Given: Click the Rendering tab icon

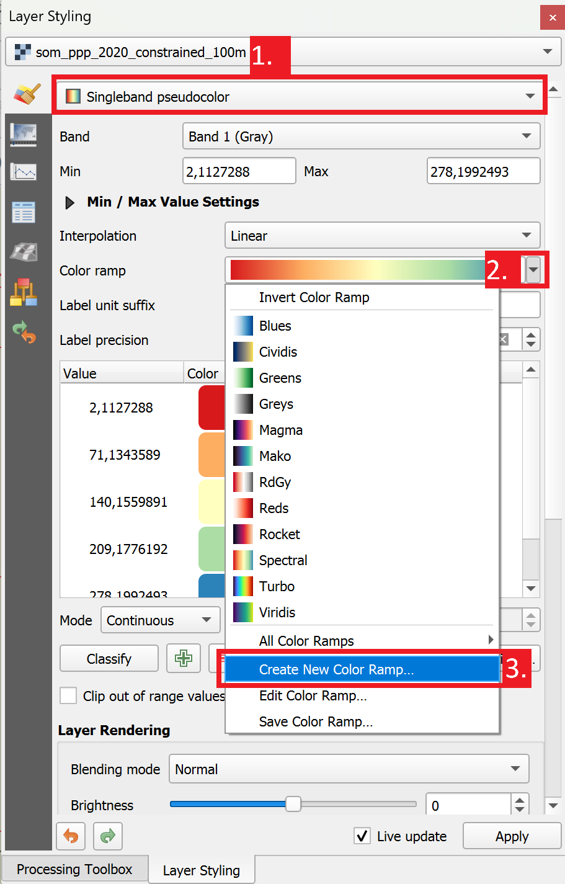Looking at the screenshot, I should tap(24, 212).
